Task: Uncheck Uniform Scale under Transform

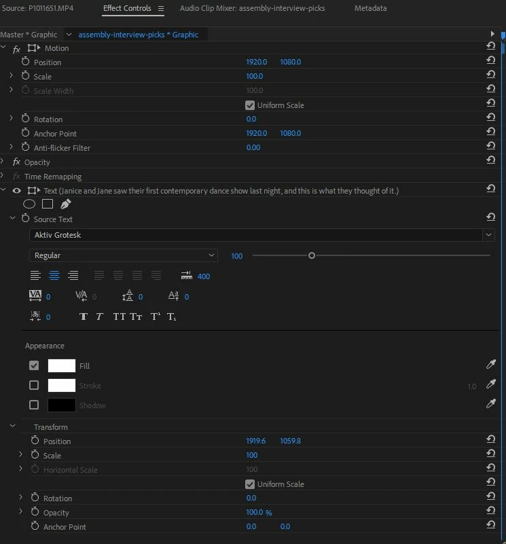Action: [250, 484]
